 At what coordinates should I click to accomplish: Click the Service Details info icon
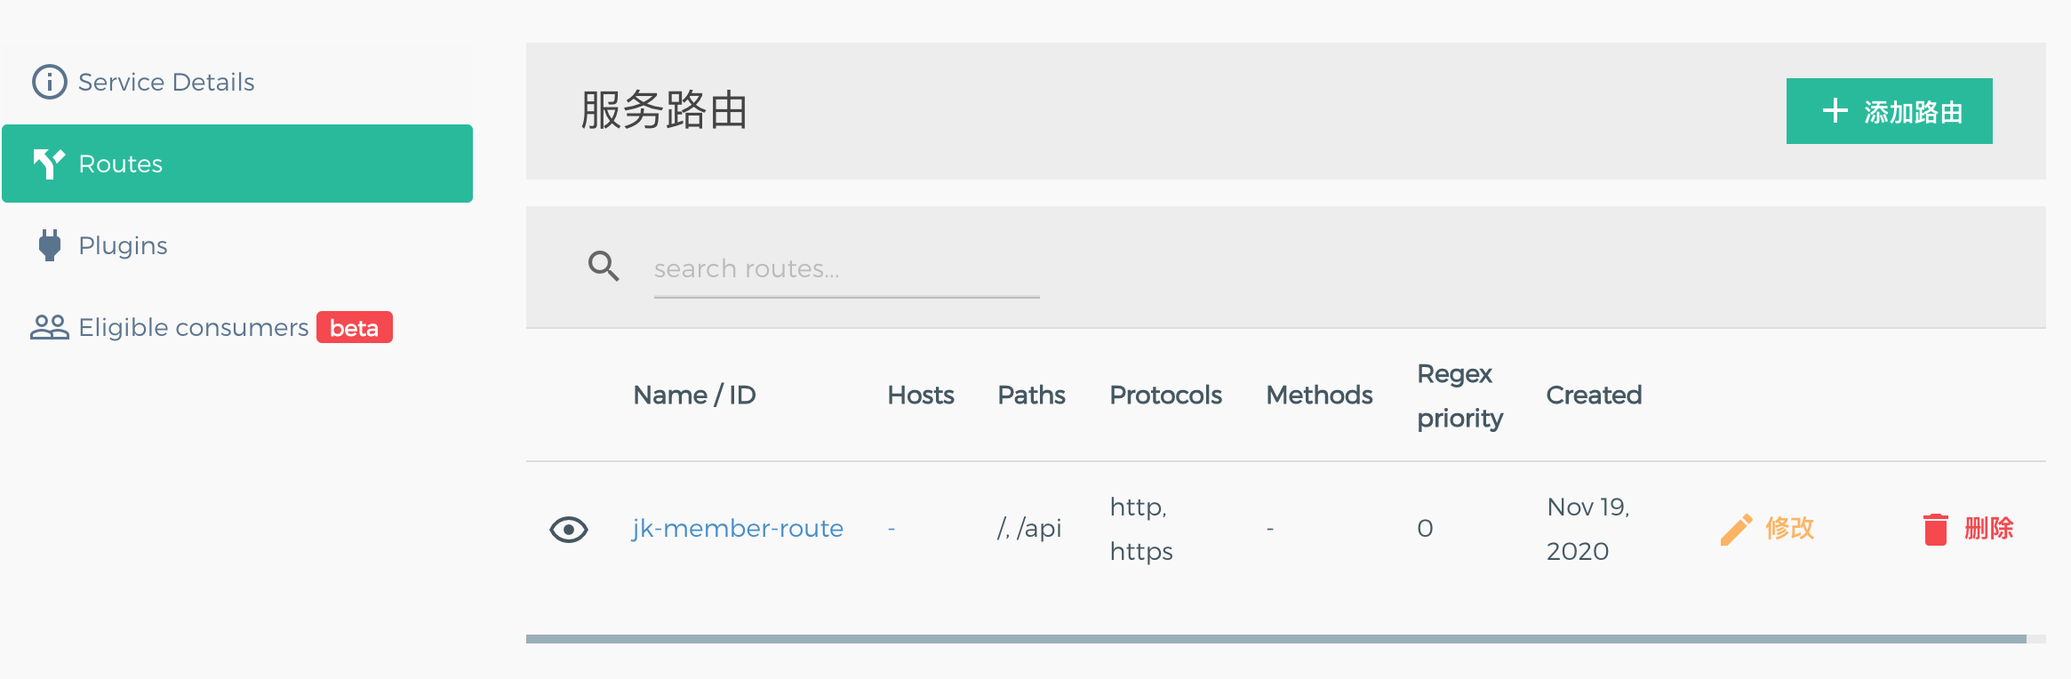pyautogui.click(x=50, y=82)
